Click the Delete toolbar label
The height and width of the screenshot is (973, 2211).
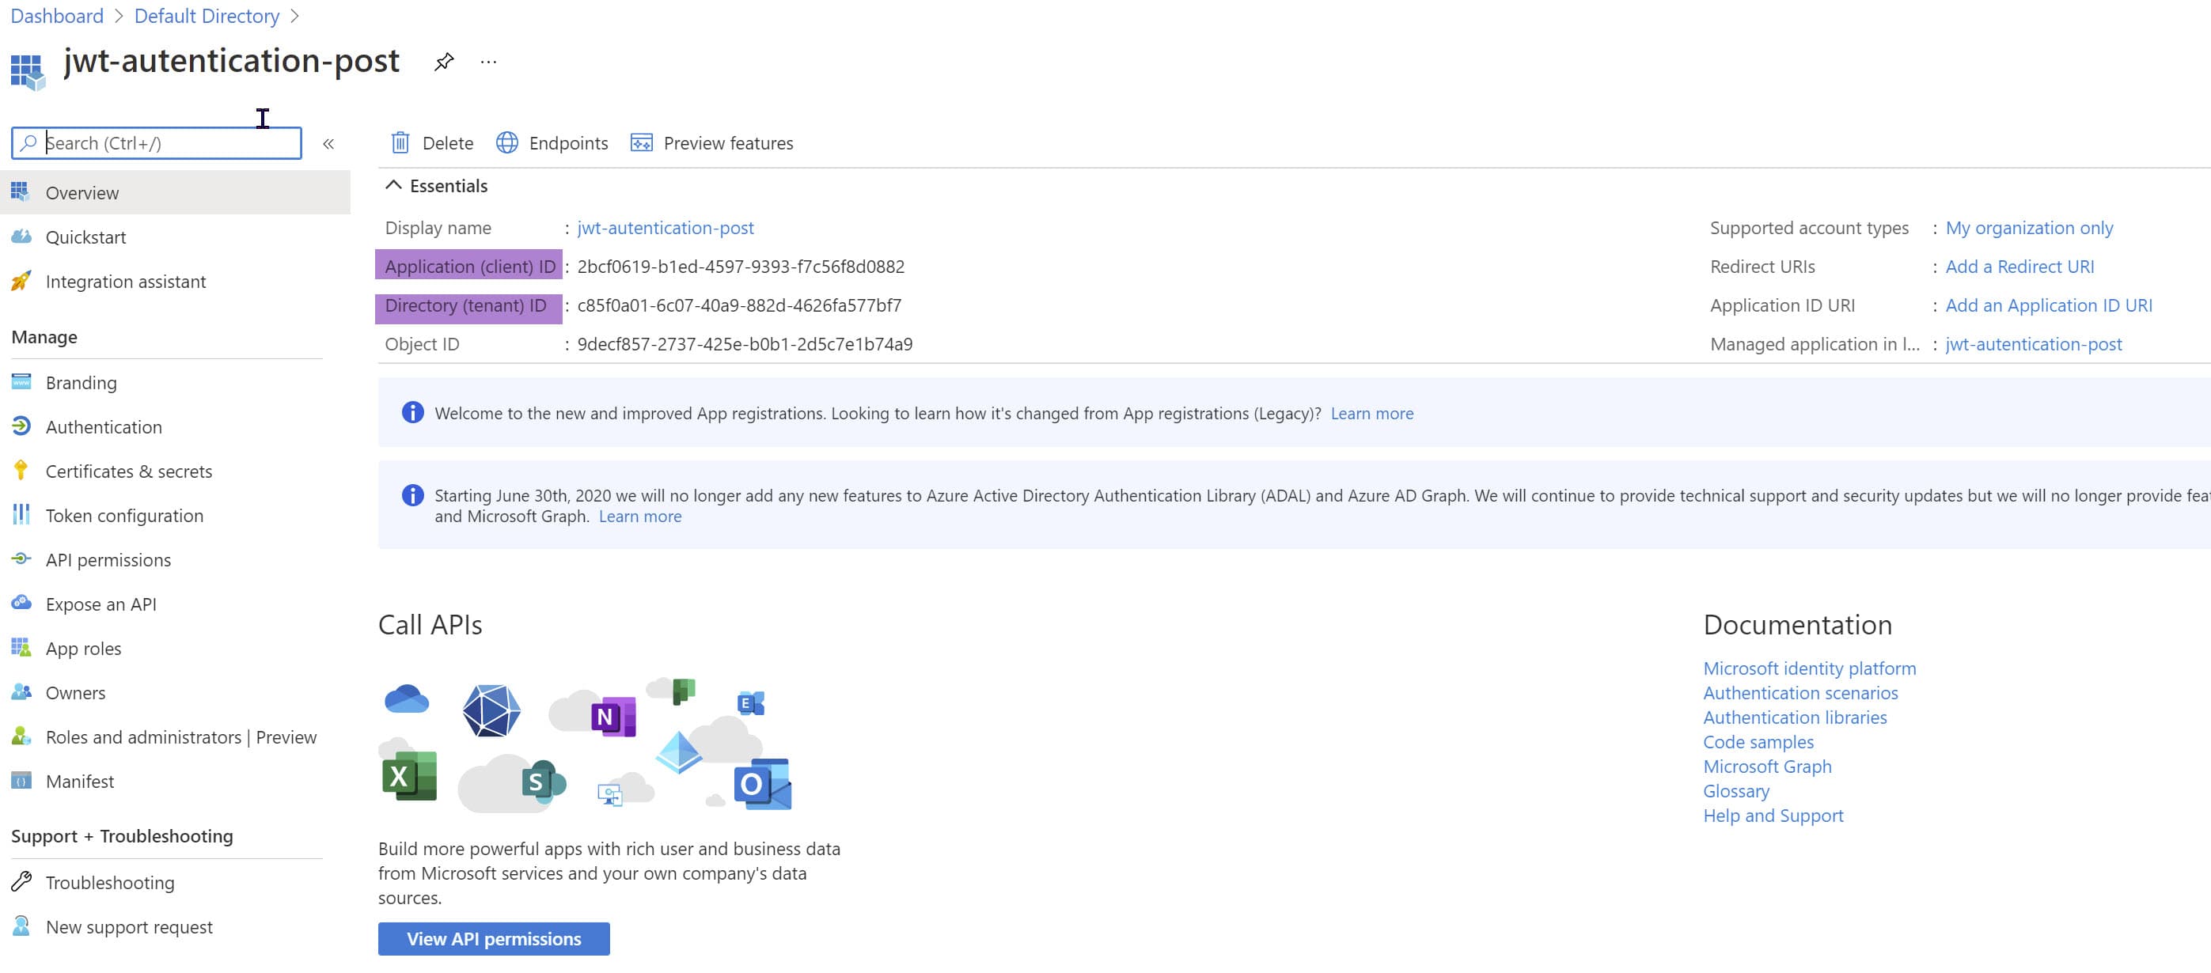pyautogui.click(x=447, y=142)
